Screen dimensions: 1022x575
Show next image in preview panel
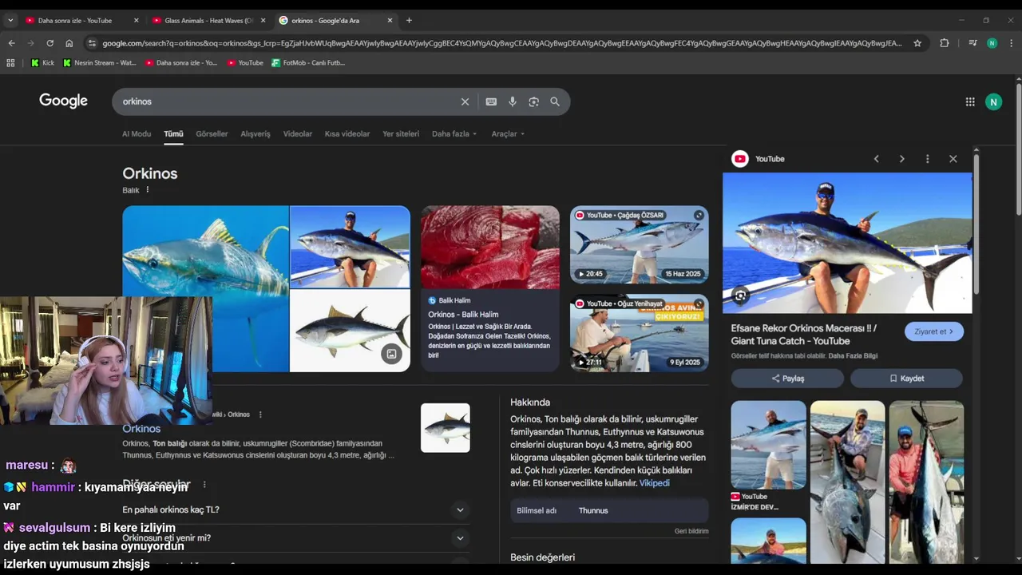pyautogui.click(x=901, y=159)
